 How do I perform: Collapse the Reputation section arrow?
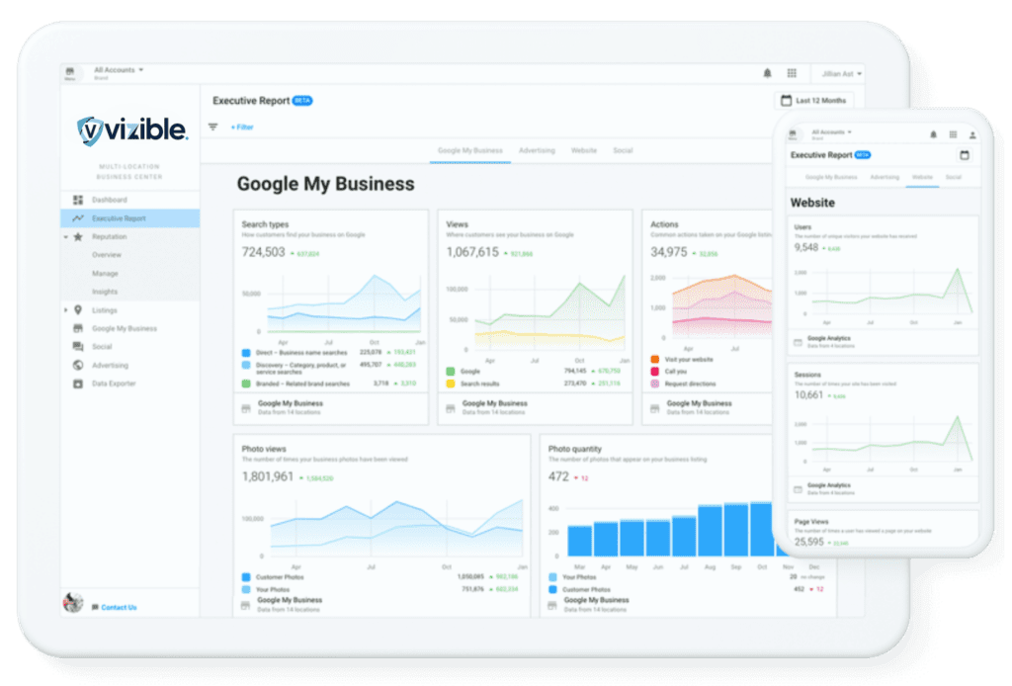(x=66, y=237)
